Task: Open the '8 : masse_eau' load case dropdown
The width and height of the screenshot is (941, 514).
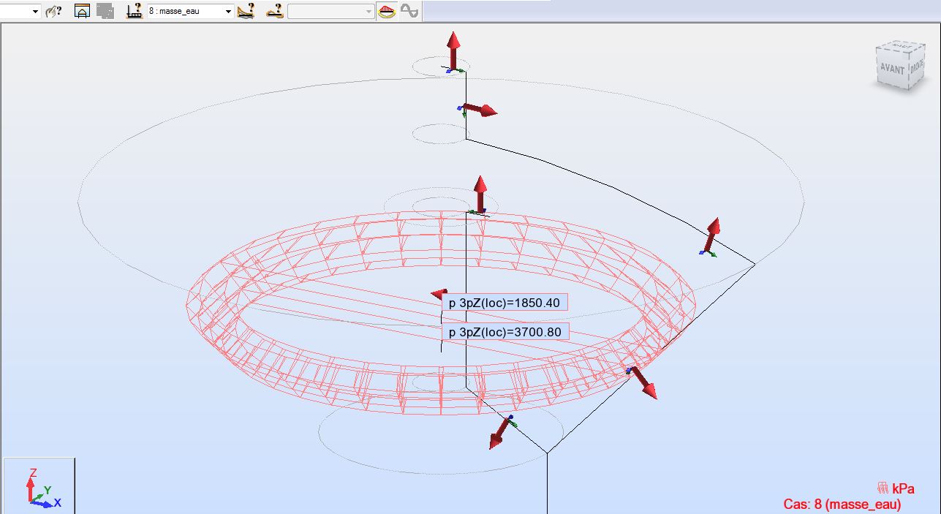Action: click(x=227, y=11)
